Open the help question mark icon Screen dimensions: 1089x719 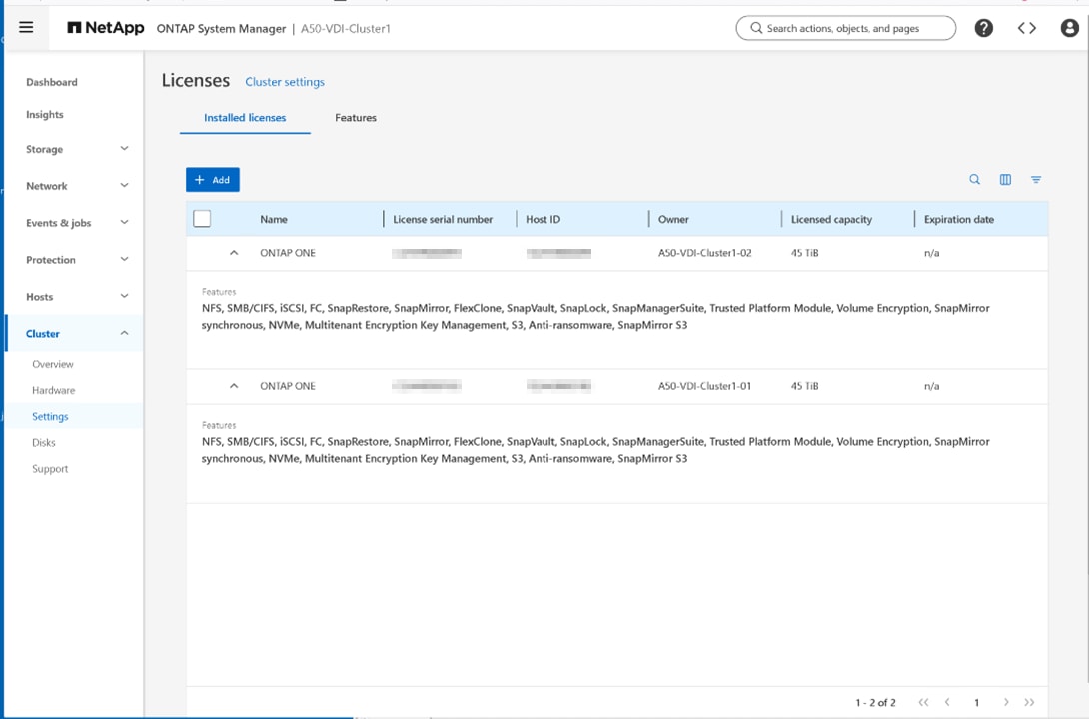coord(983,28)
